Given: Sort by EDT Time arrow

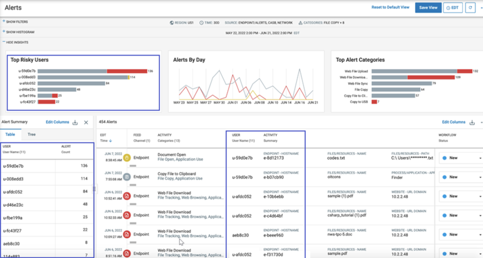Looking at the screenshot, I should (x=111, y=141).
